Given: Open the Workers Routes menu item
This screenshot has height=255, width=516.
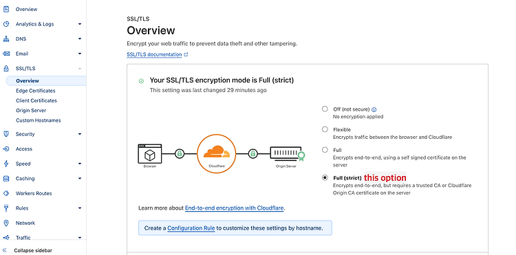Looking at the screenshot, I should (x=34, y=193).
